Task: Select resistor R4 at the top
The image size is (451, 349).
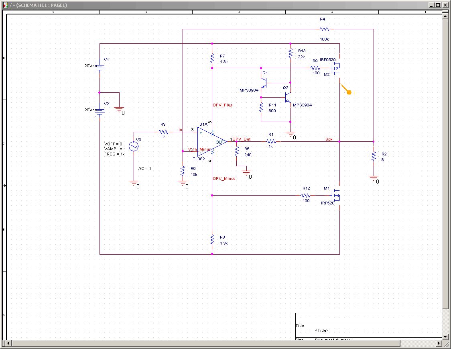Action: click(x=325, y=29)
